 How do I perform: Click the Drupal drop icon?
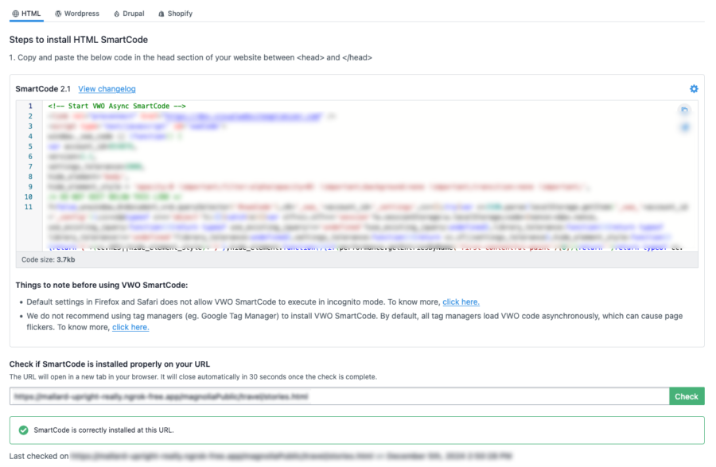click(x=117, y=14)
